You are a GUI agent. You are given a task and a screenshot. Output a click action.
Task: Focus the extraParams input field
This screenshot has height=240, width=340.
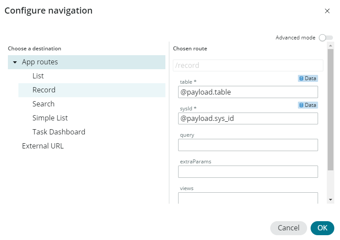point(248,172)
